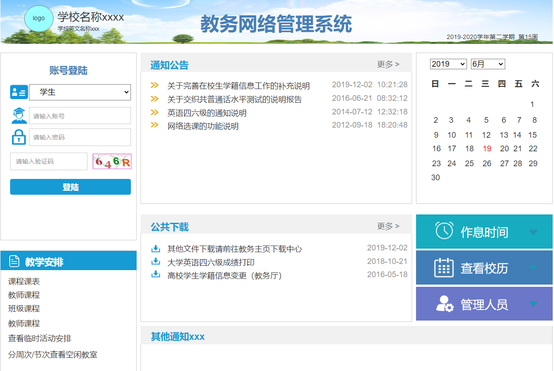The image size is (554, 371).
Task: Select date 13 in calendar
Action: pyautogui.click(x=504, y=135)
